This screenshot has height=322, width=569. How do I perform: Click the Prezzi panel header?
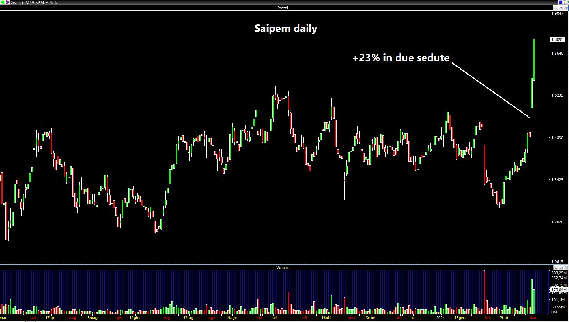(x=283, y=8)
